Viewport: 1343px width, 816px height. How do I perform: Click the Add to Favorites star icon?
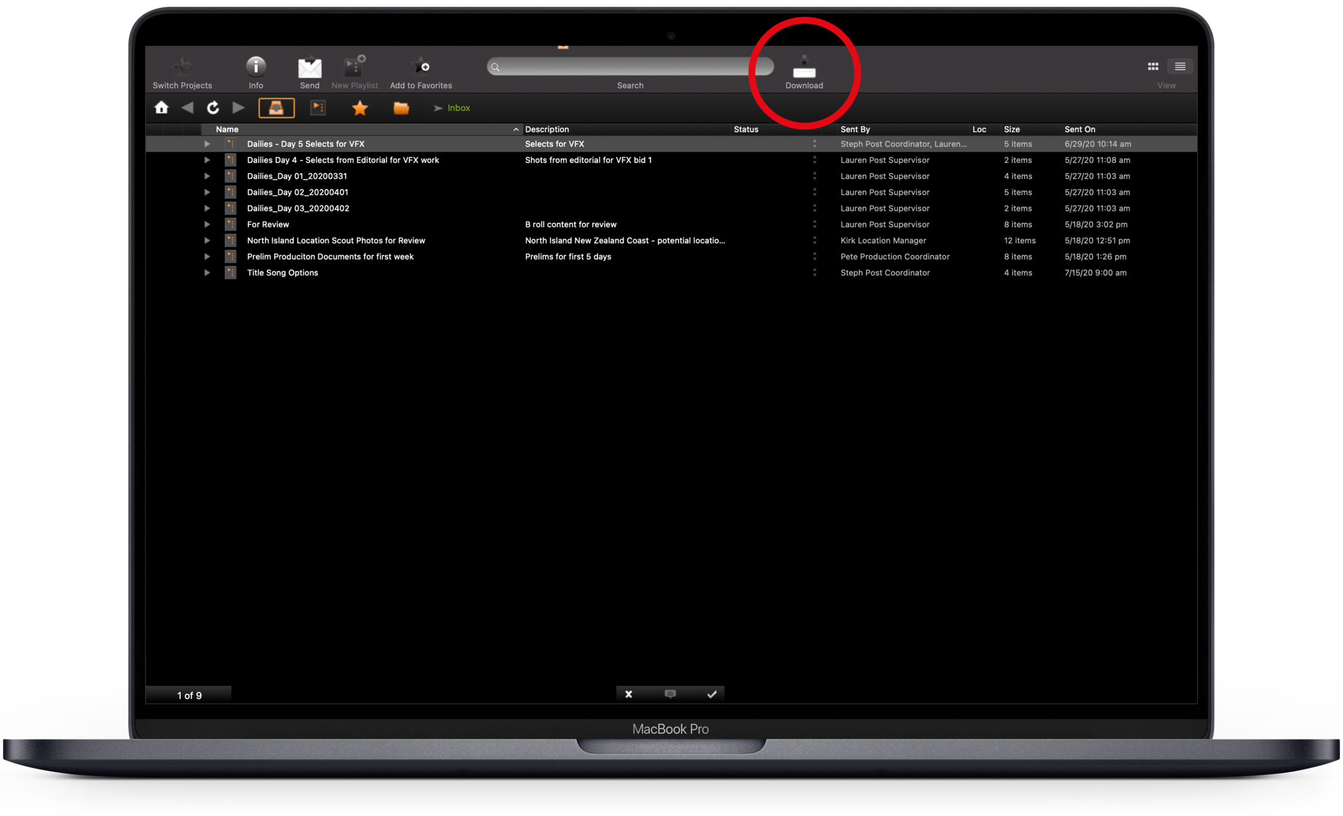coord(421,66)
